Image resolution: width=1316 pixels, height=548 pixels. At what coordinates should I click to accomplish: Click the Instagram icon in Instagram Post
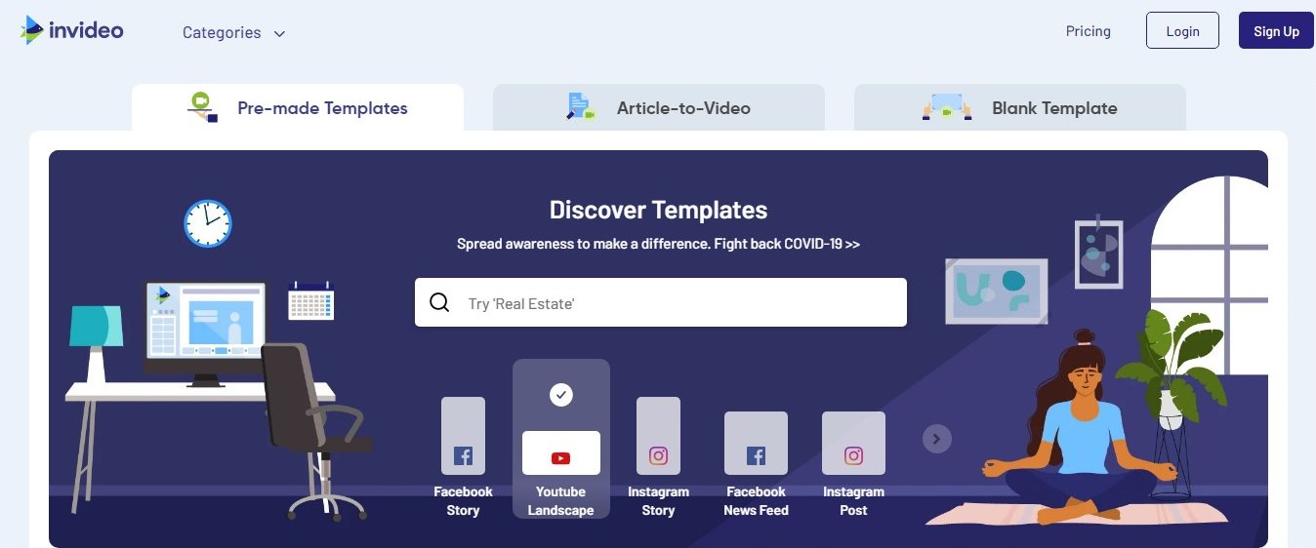853,455
